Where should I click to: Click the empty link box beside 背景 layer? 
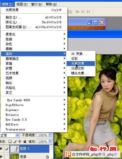pyautogui.click(x=7, y=157)
